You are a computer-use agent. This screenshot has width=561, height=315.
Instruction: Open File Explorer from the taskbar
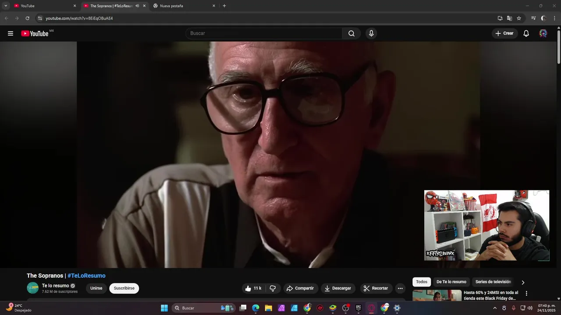(268, 308)
